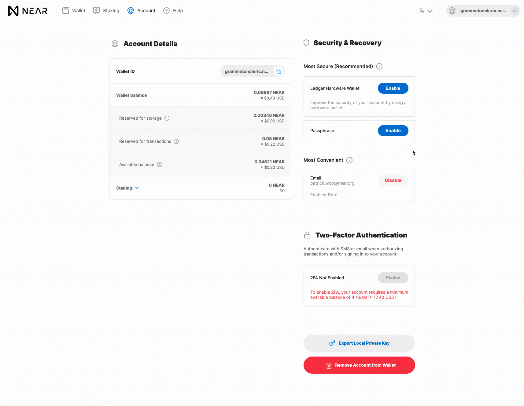
Task: Disable Email recovery method
Action: pos(393,180)
